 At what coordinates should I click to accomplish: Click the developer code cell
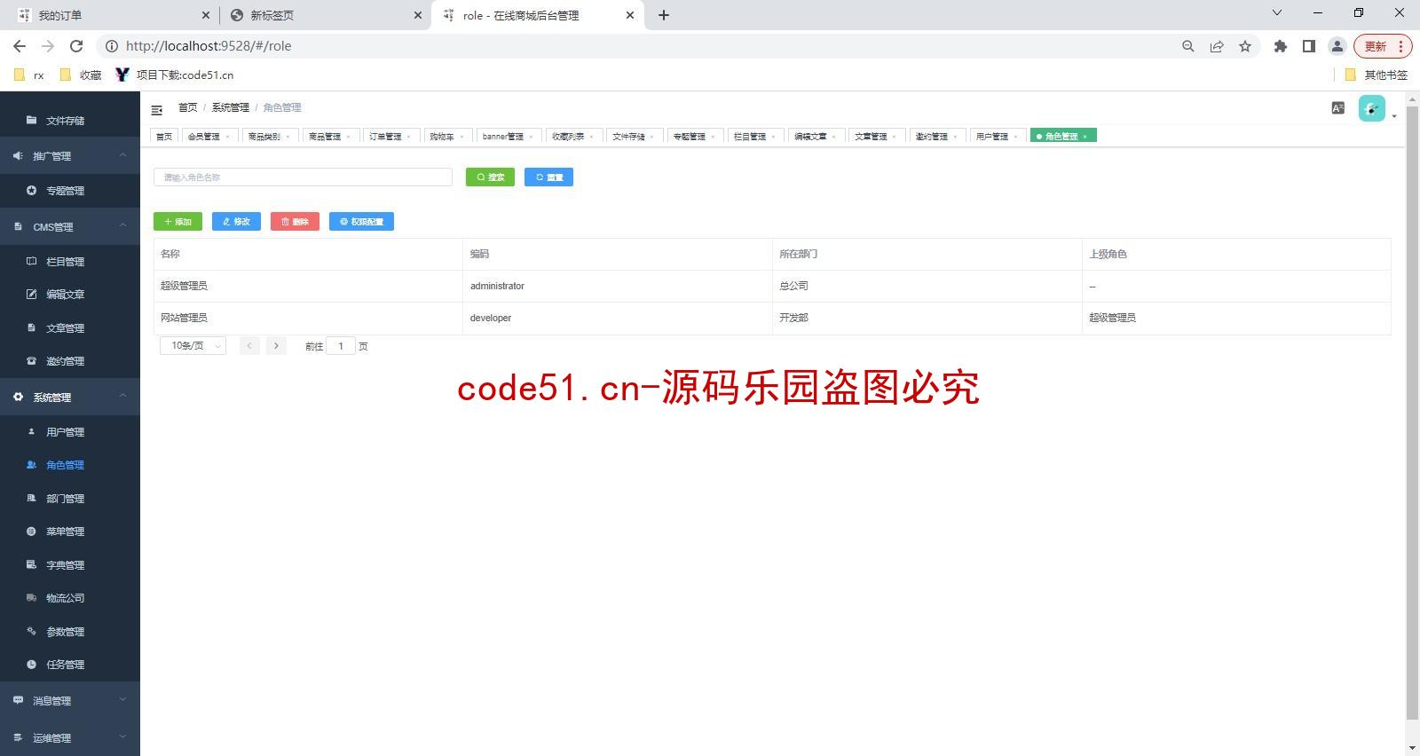click(617, 318)
